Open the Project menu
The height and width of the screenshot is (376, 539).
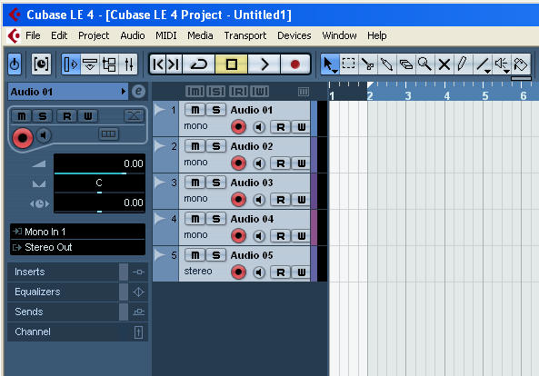pos(94,35)
